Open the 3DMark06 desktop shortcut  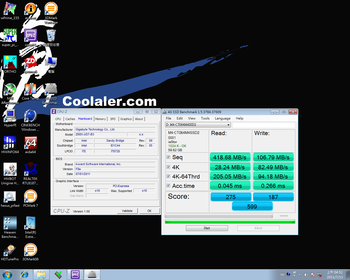point(31,252)
